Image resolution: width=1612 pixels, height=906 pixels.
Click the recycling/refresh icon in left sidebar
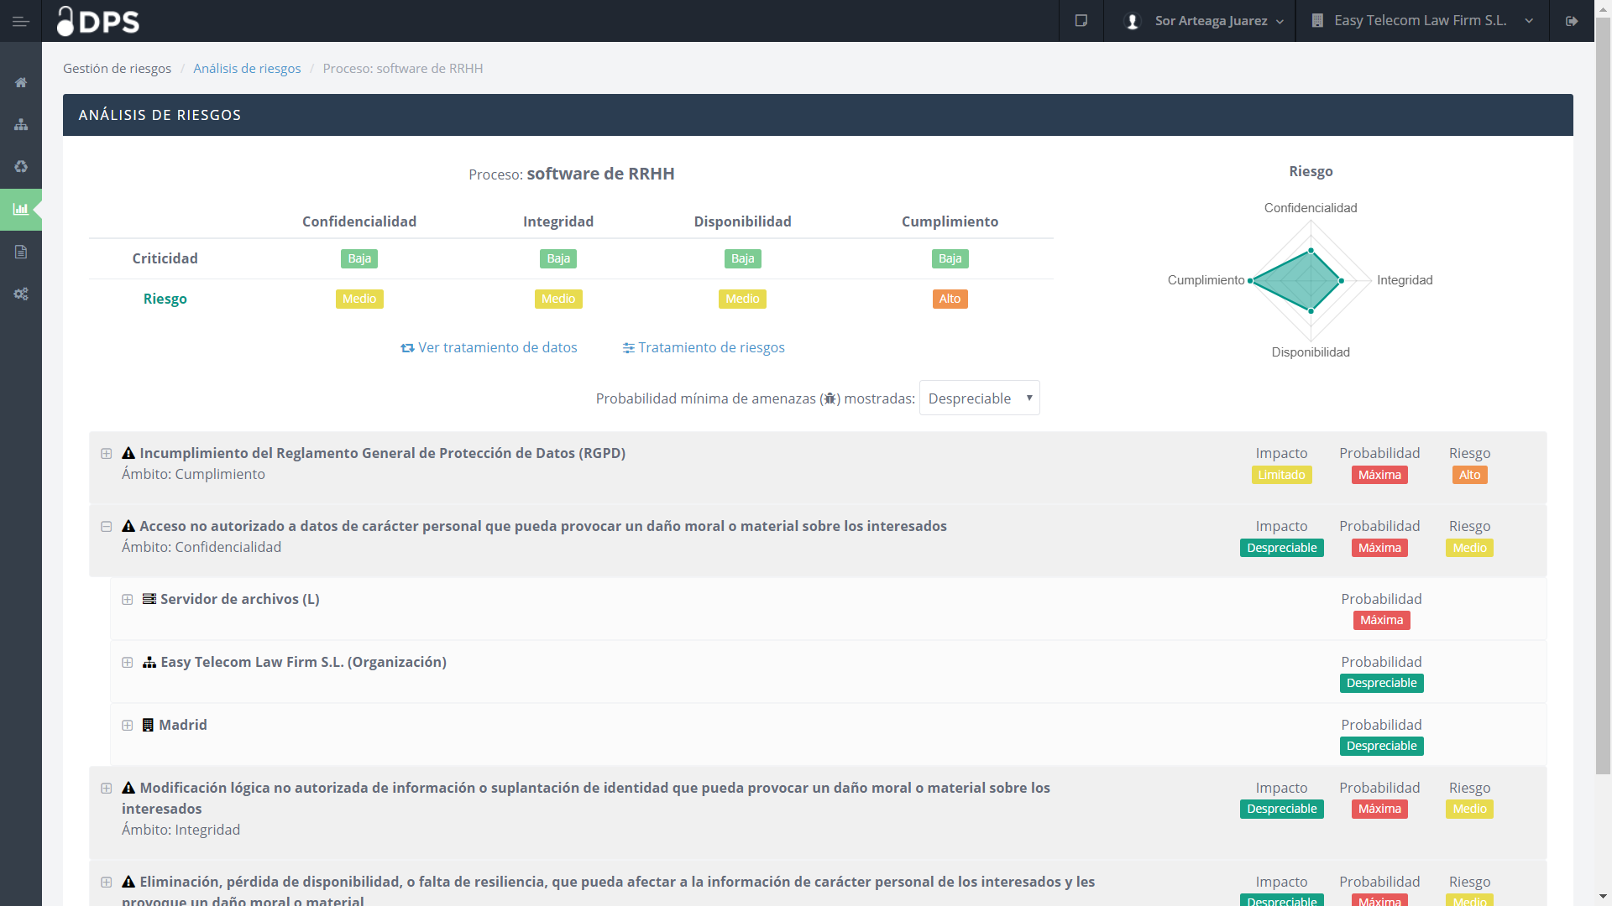(20, 166)
